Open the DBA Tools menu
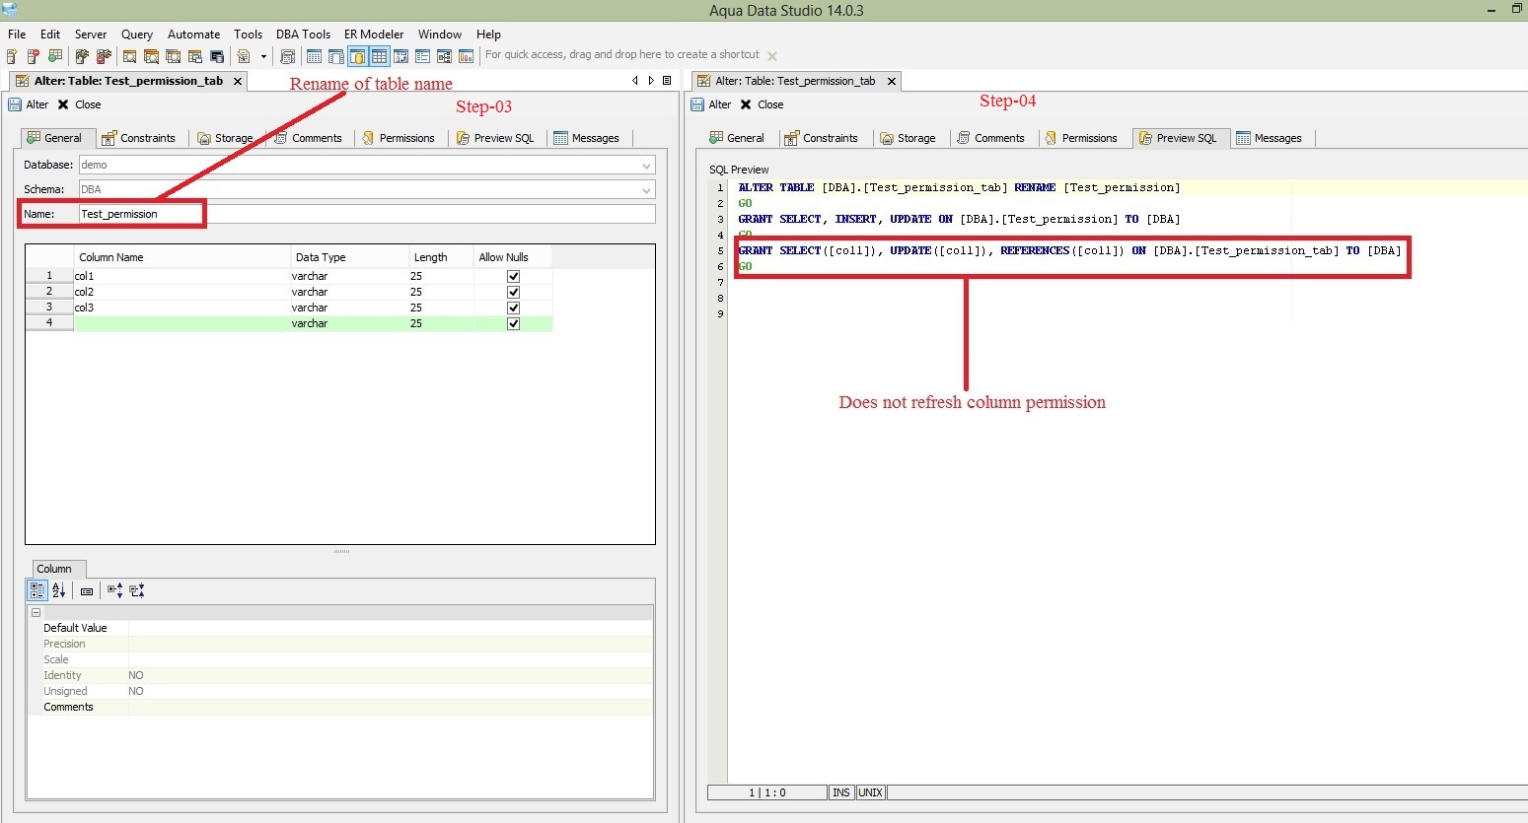The width and height of the screenshot is (1528, 823). pos(303,34)
